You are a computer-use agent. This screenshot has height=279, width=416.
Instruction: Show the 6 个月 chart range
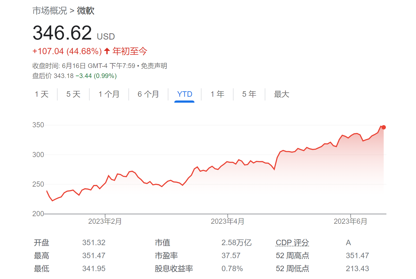pyautogui.click(x=148, y=94)
